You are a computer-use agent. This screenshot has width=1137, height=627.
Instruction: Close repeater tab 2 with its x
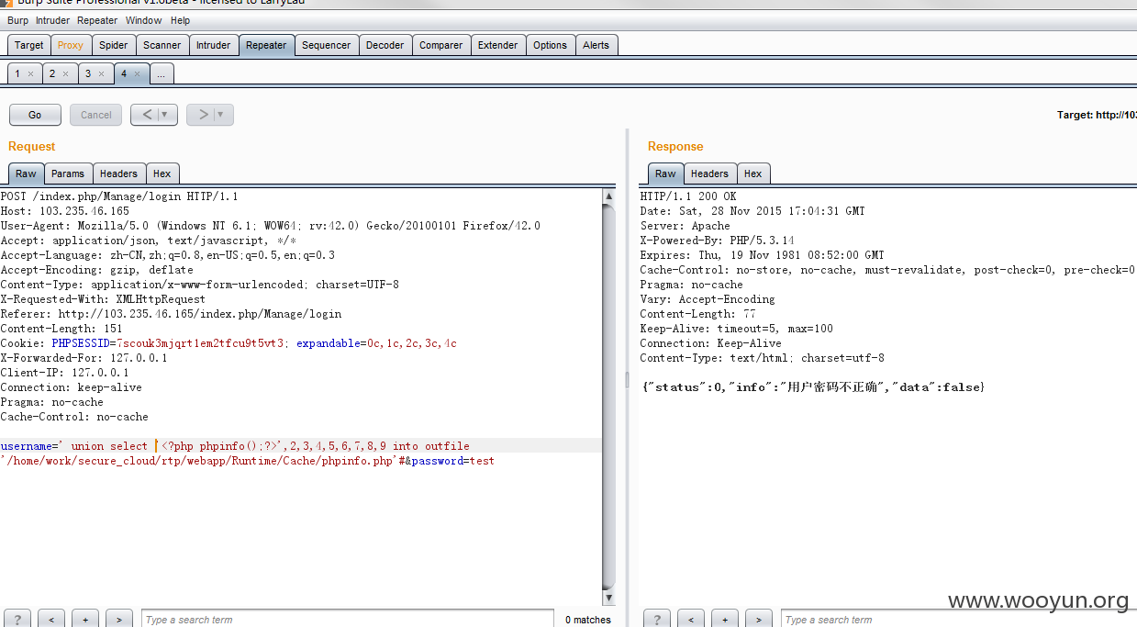(x=66, y=74)
